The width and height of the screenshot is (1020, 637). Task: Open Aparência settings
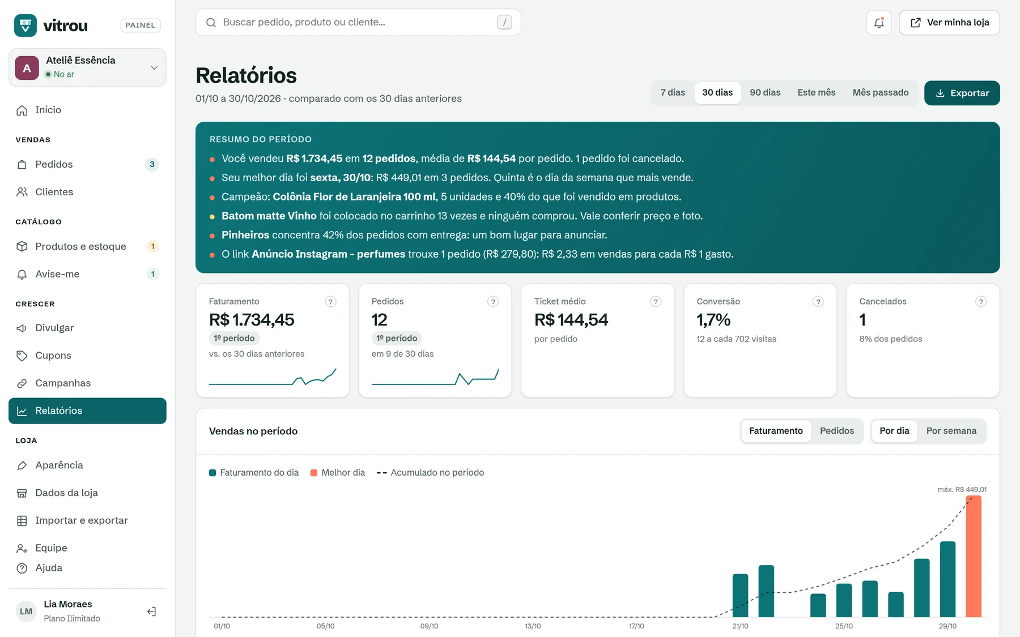tap(87, 465)
